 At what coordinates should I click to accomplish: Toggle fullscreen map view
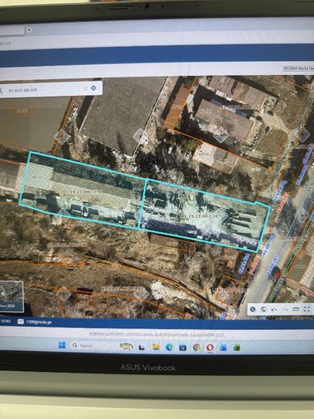click(x=307, y=309)
